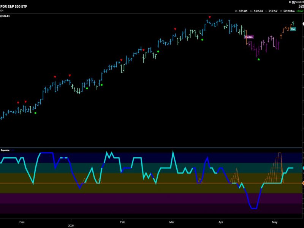This screenshot has height=228, width=304.
Task: Click the orange diamond on oscillator axis
Action: (x=303, y=183)
